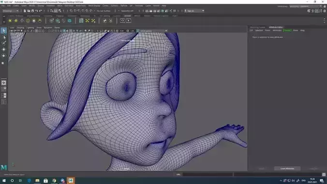Create a new scene icon
The image size is (327, 184).
point(25,11)
